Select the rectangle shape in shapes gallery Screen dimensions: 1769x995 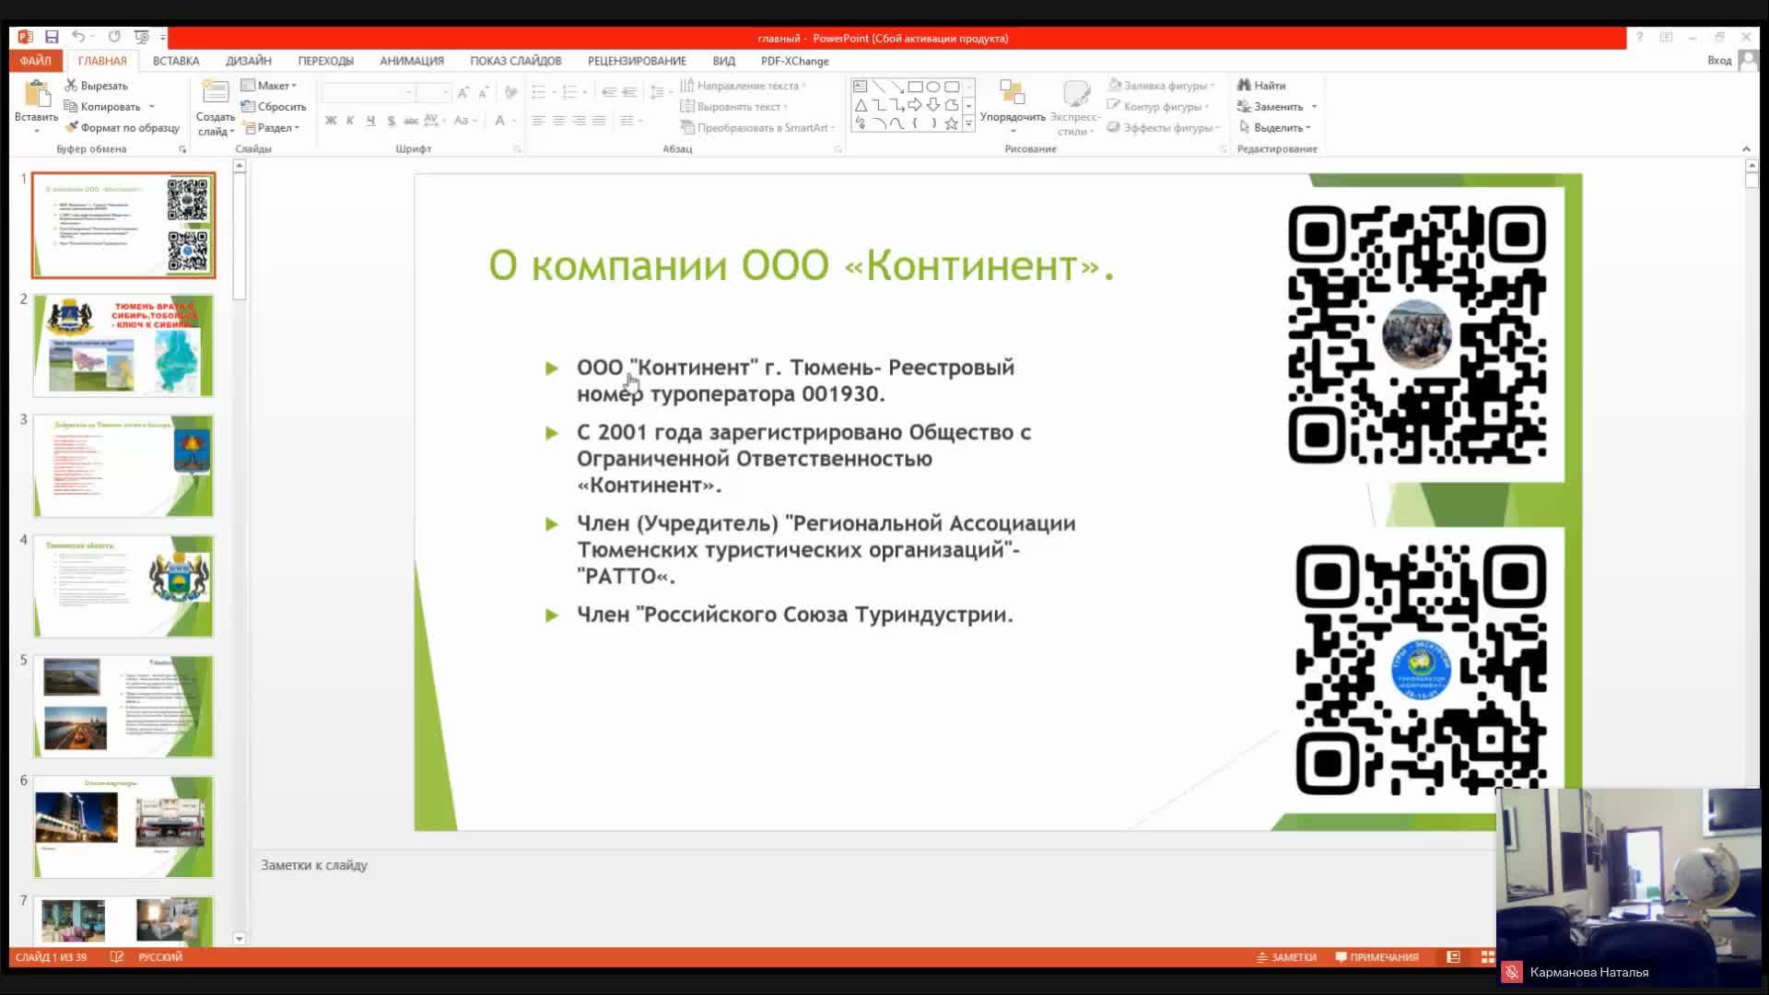(915, 87)
